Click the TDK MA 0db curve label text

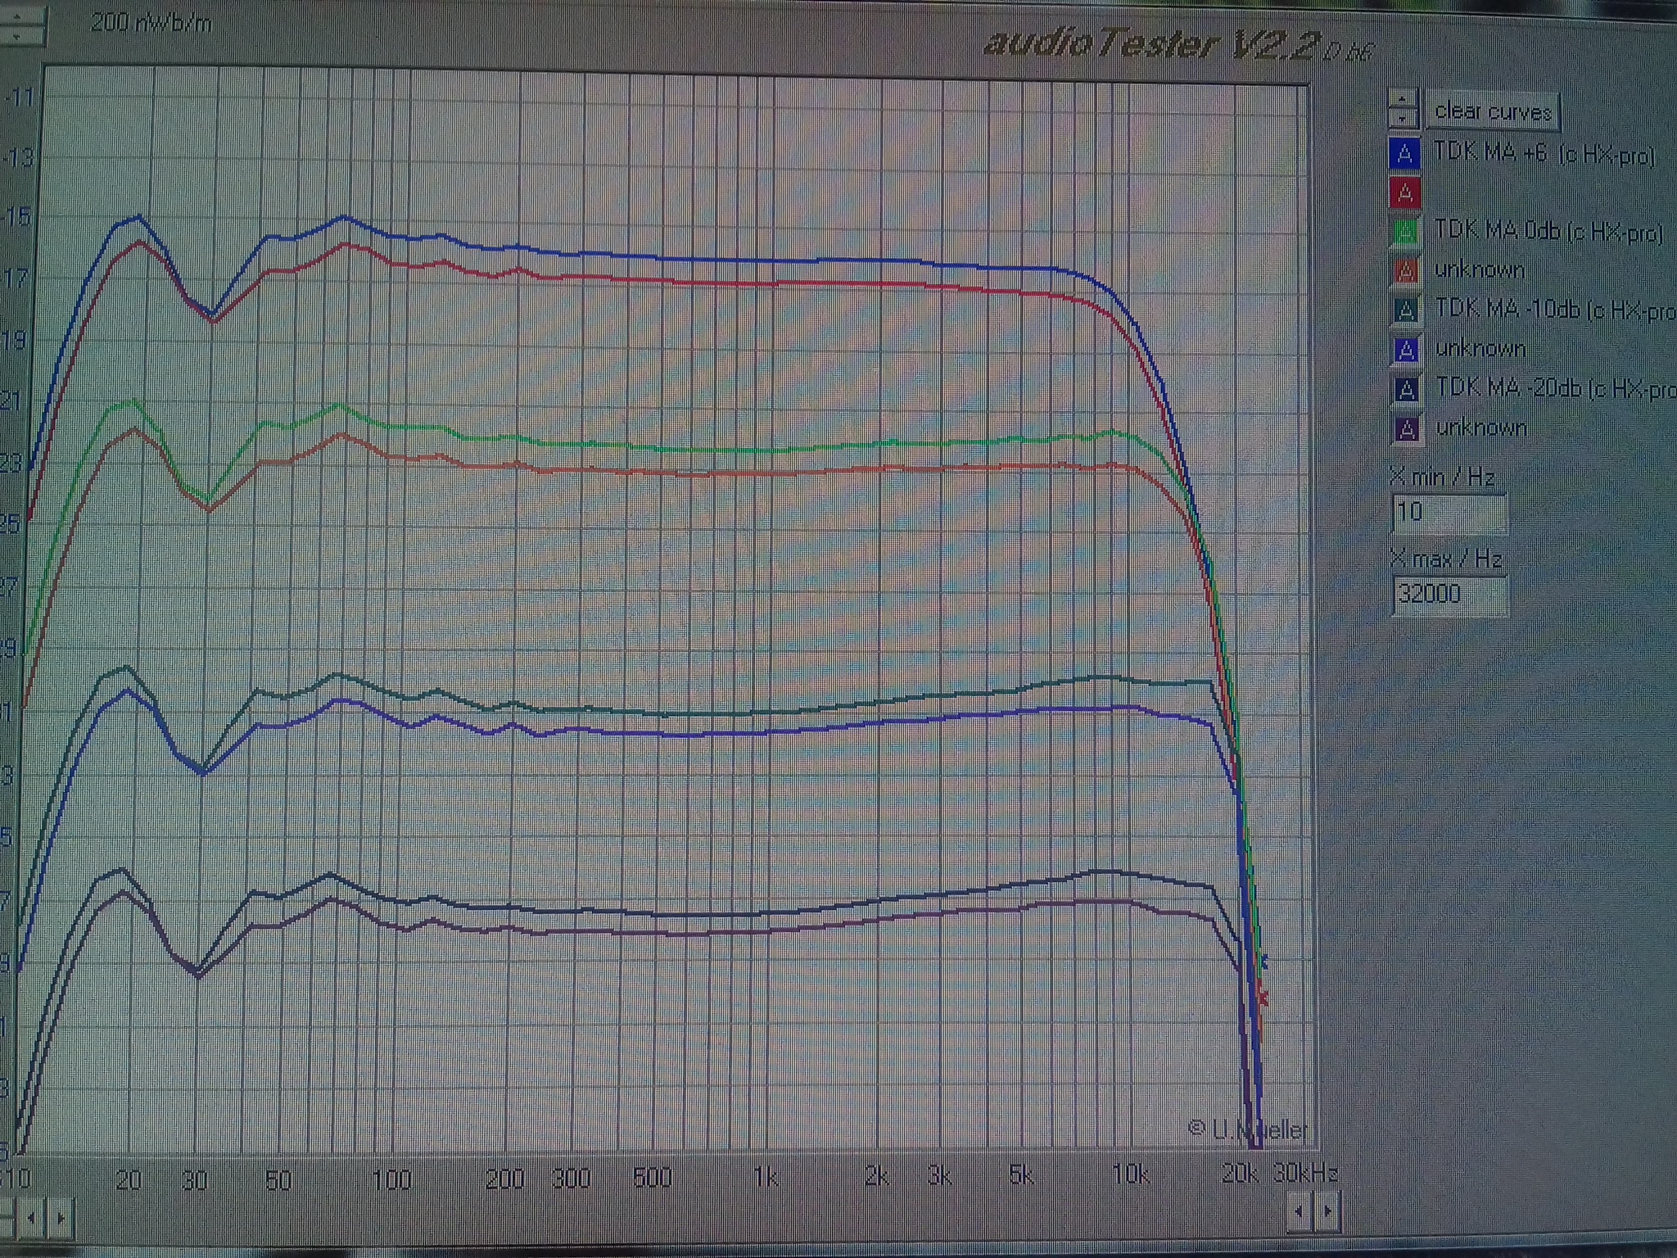tap(1548, 232)
